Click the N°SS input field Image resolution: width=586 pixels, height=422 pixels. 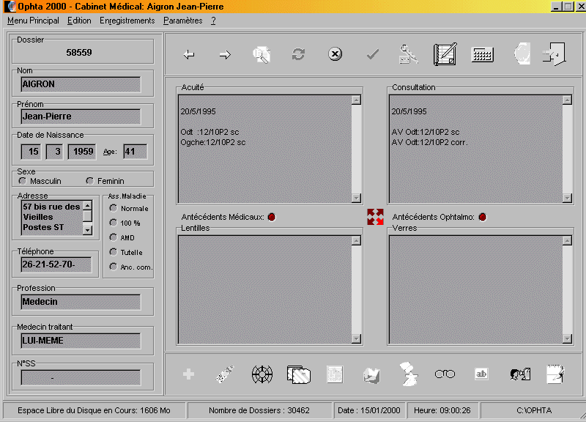81,377
